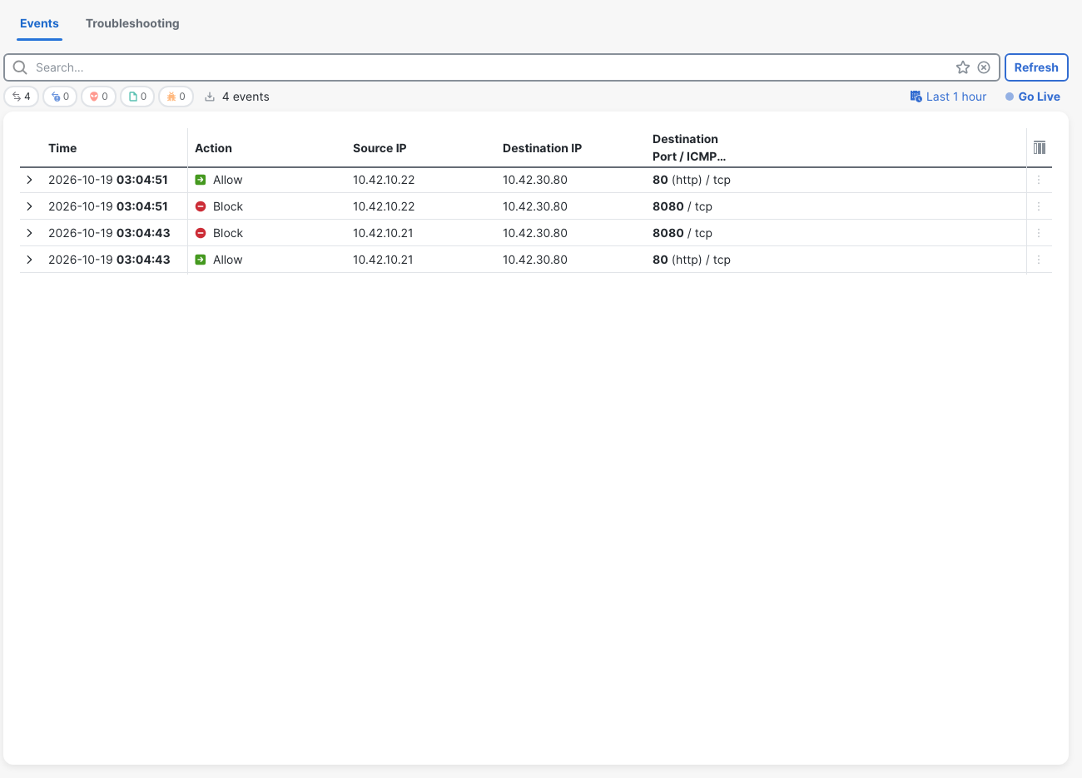Toggle the file events filter pill

click(x=137, y=97)
